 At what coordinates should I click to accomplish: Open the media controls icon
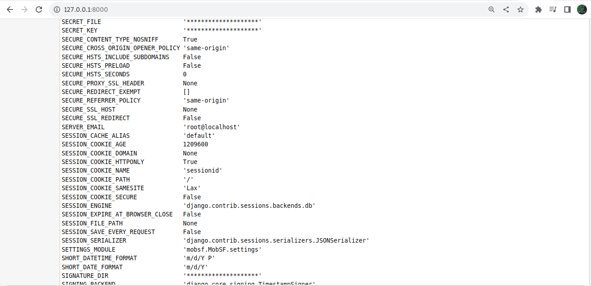tap(553, 9)
